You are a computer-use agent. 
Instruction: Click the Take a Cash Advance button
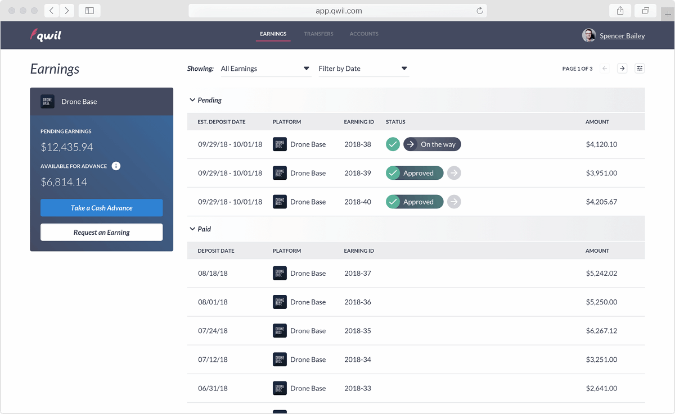click(x=101, y=207)
